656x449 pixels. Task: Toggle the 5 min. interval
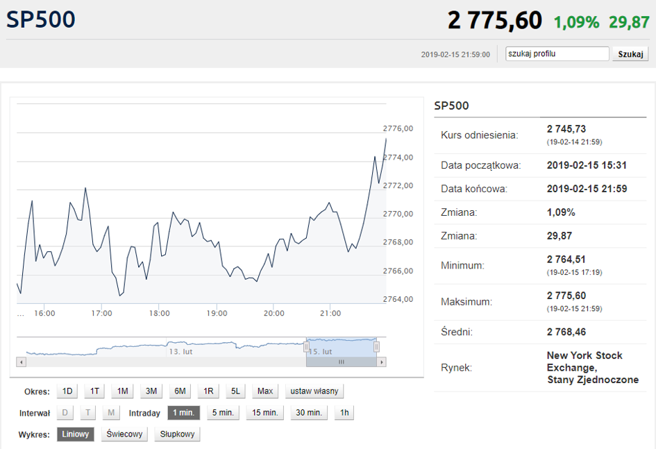pos(223,413)
